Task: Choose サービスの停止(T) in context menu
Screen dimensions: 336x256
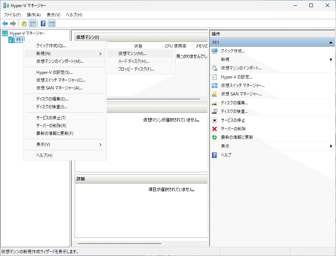Action: (65, 118)
